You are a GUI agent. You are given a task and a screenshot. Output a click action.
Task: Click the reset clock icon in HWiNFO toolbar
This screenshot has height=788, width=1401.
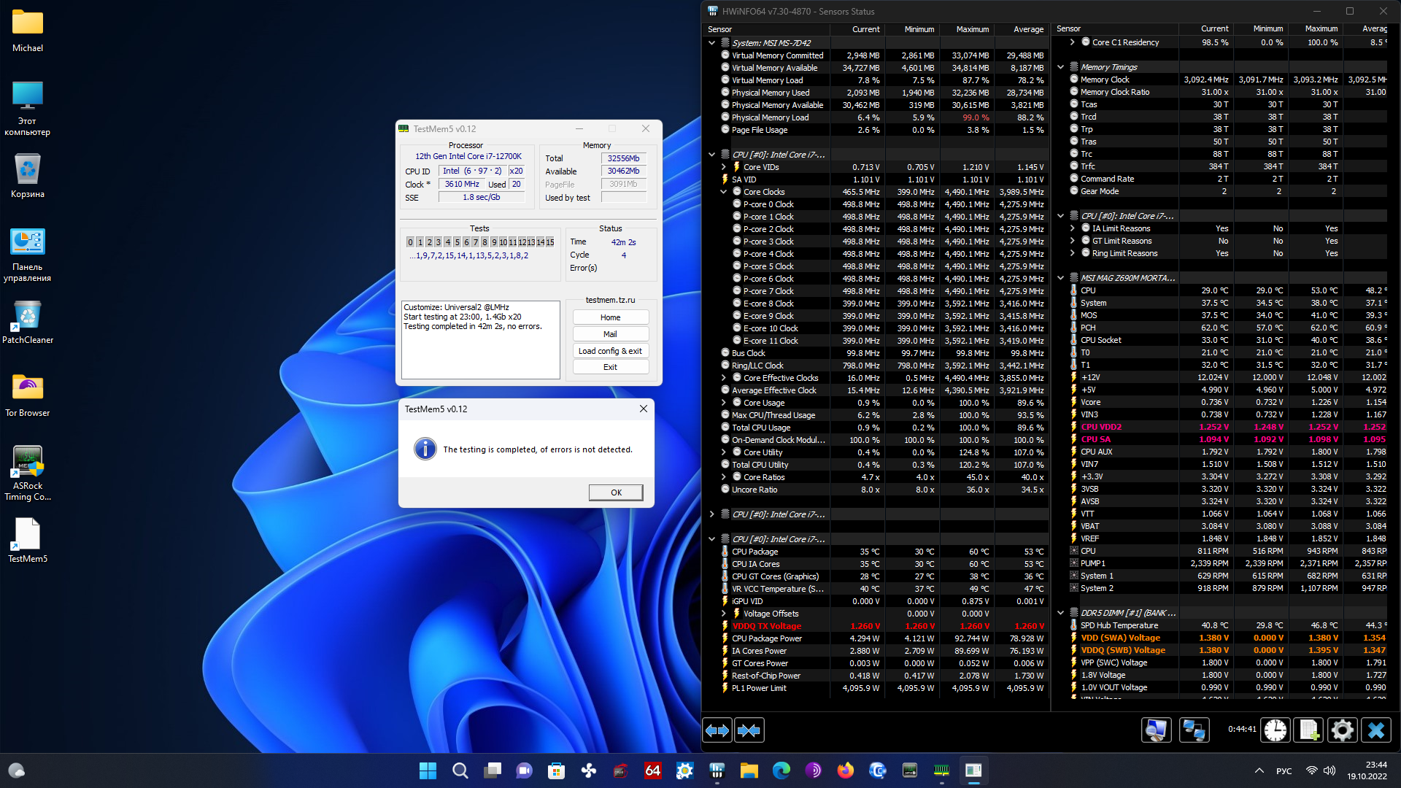(x=1275, y=730)
